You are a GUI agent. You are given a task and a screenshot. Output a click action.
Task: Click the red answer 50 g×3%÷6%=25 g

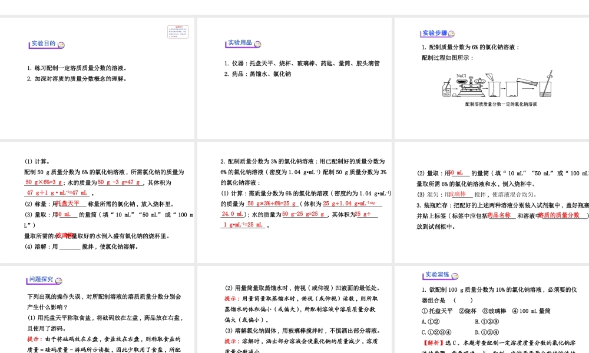tap(272, 204)
